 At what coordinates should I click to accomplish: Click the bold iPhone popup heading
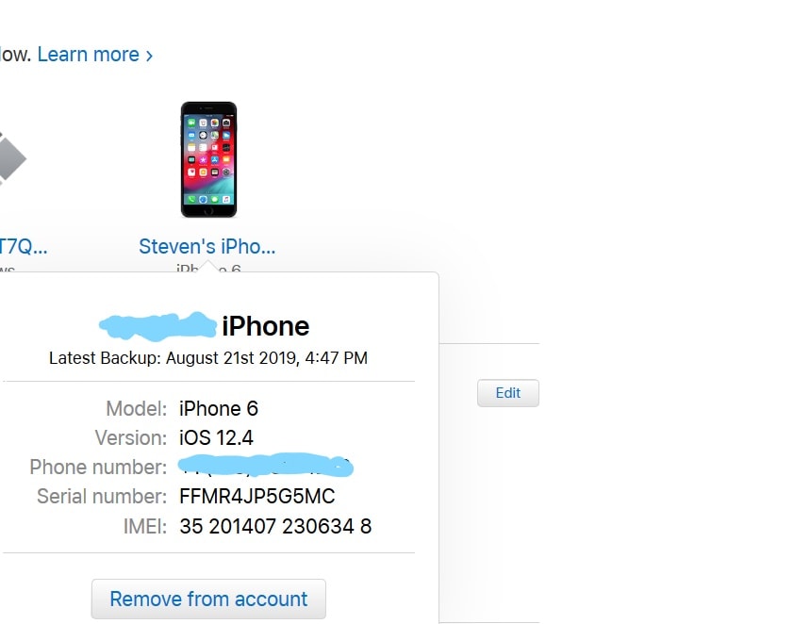point(265,326)
